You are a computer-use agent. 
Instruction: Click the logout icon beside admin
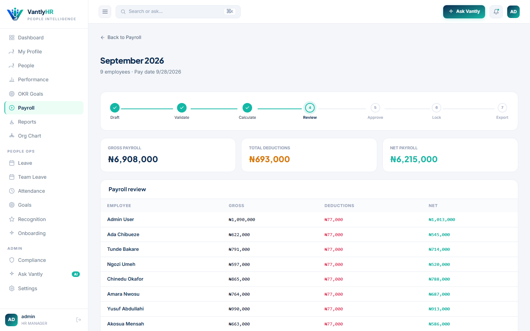[78, 320]
